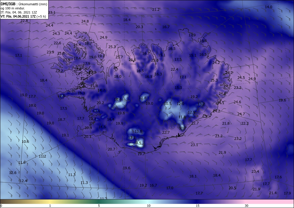Select the map value '20.5'
Viewport: 294px width, 208px height.
pos(232,188)
